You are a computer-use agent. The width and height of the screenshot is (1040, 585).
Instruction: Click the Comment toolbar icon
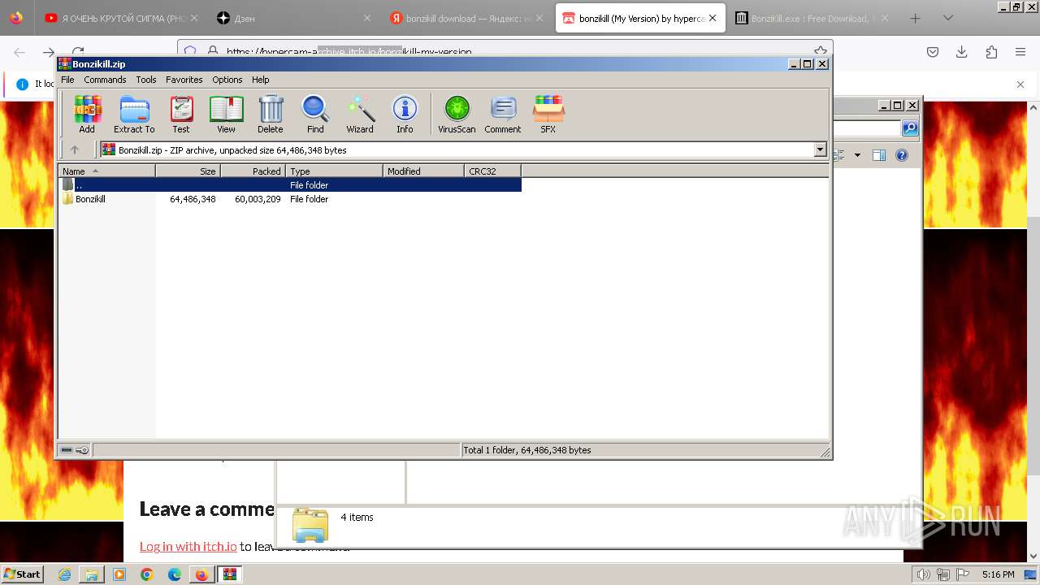tap(503, 114)
